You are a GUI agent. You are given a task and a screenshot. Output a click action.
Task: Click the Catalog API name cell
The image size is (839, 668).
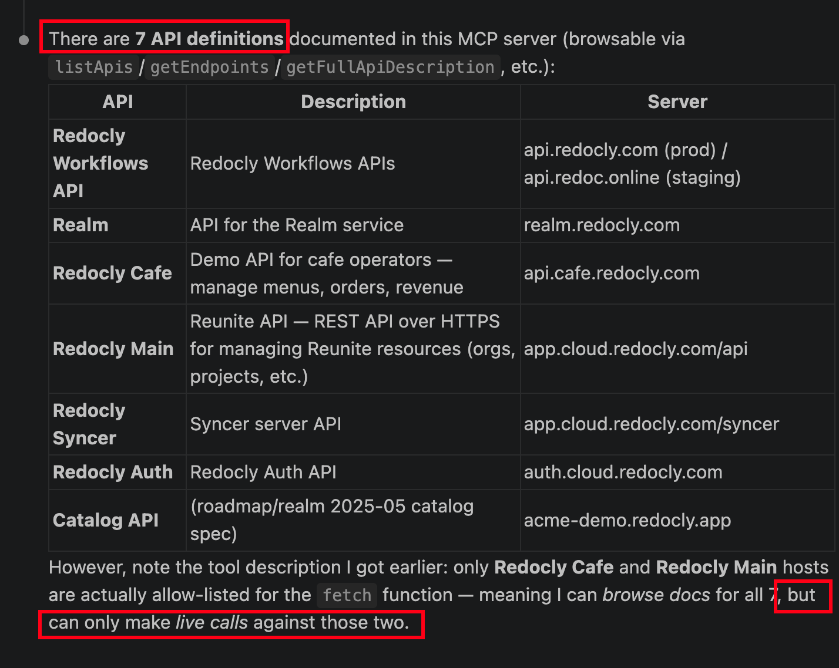pos(118,520)
